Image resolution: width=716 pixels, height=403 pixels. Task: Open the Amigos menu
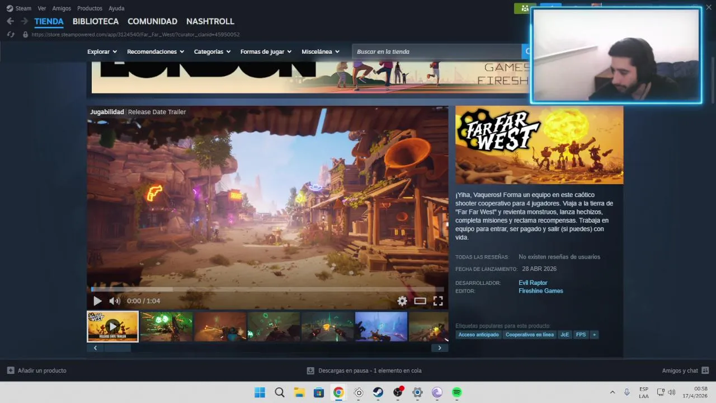pos(62,8)
